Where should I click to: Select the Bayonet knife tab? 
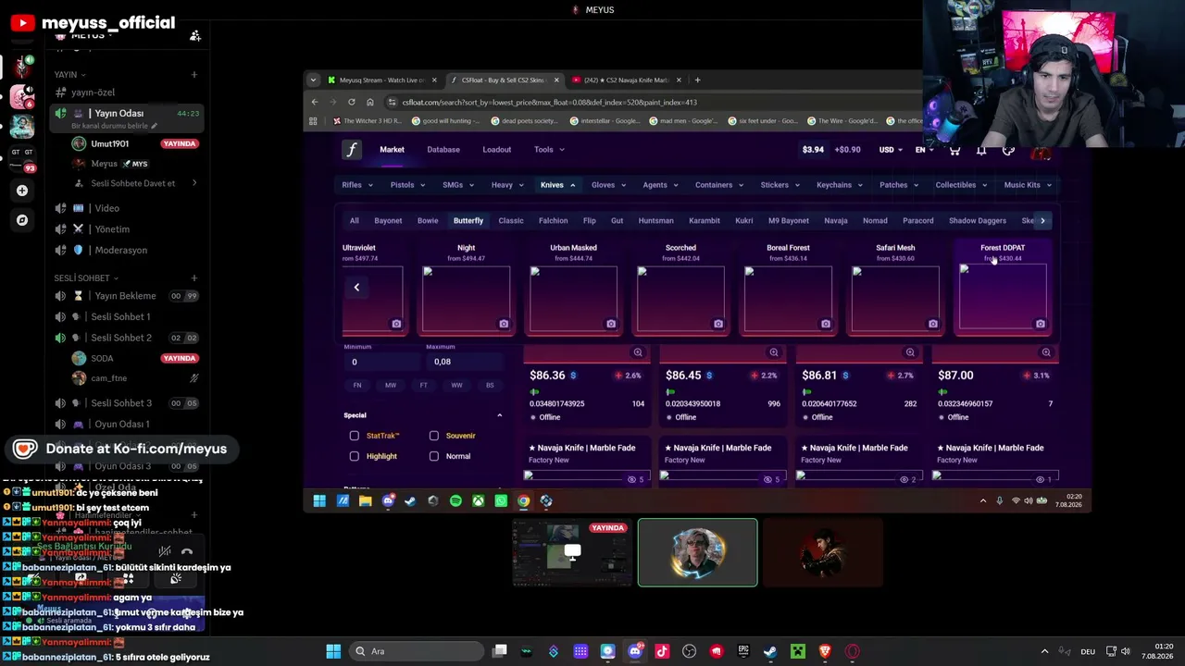tap(388, 221)
